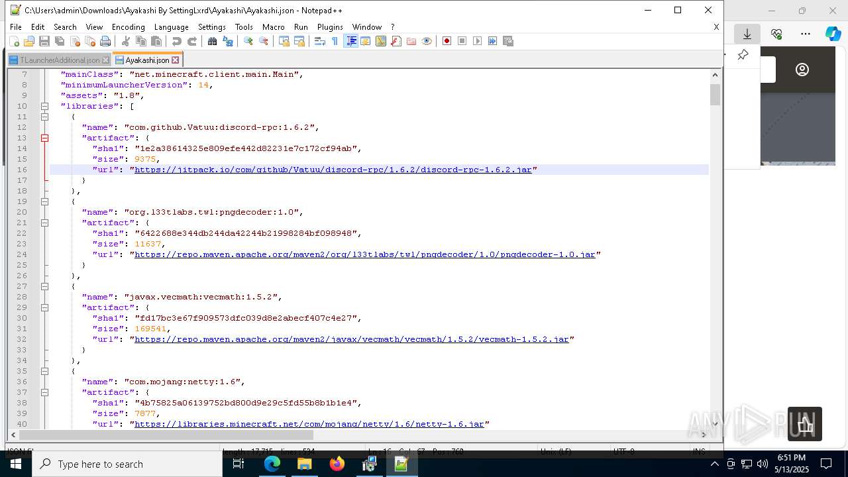Open the Macro menu
This screenshot has height=477, width=848.
[x=273, y=27]
